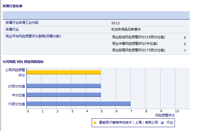Select the yellow 公司风险预警评分 bar

point(64,72)
